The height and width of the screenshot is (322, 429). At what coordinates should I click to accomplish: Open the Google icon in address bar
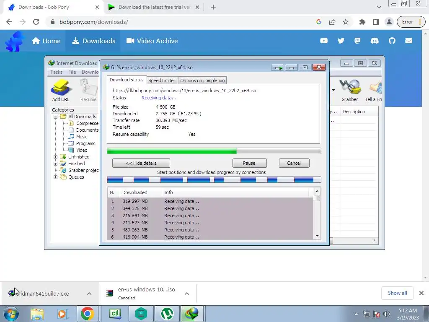(319, 22)
